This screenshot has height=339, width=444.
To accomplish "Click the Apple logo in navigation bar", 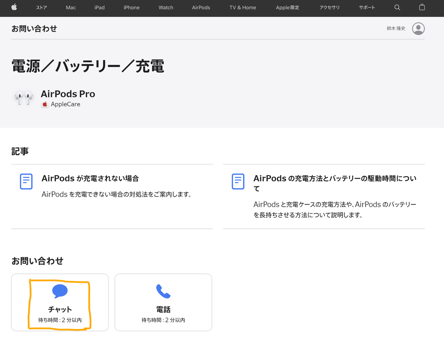I will click(x=14, y=7).
